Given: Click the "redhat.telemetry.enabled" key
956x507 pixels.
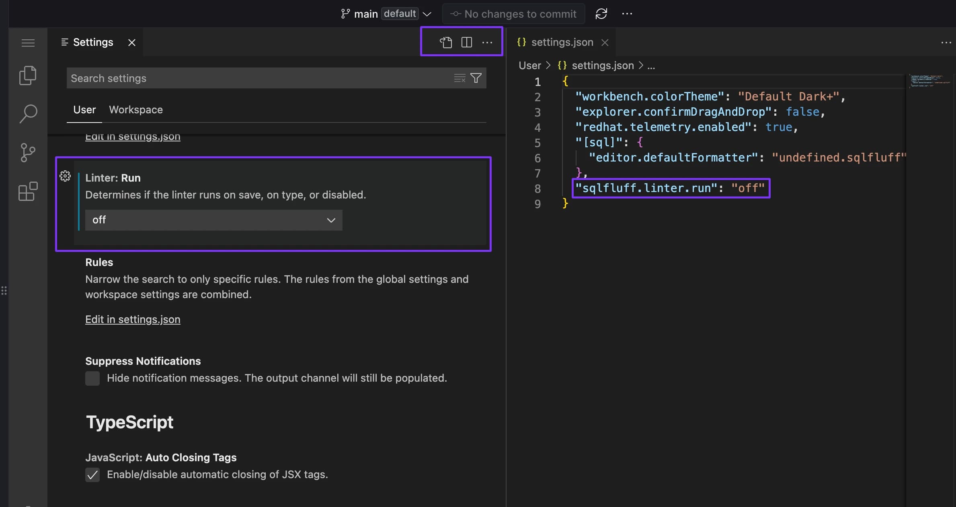Looking at the screenshot, I should click(x=663, y=127).
